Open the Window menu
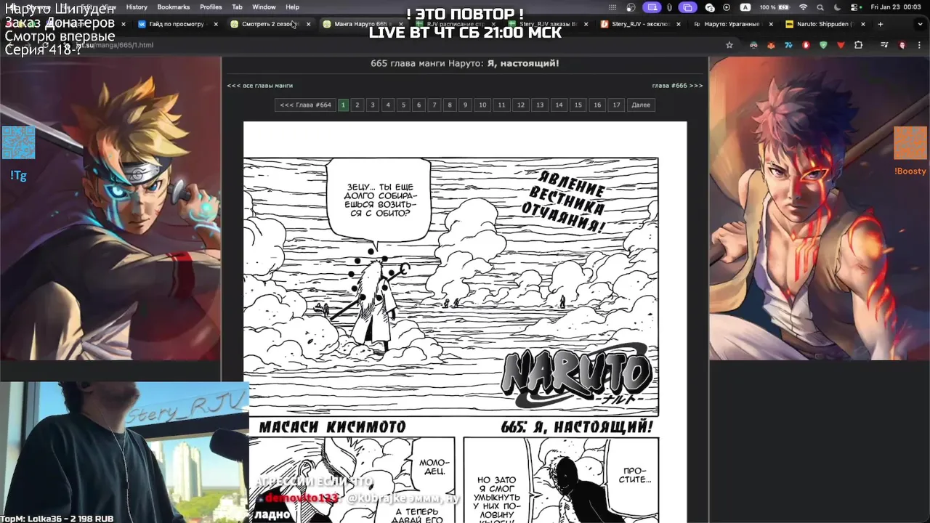Screen dimensions: 930x523 coord(264,7)
